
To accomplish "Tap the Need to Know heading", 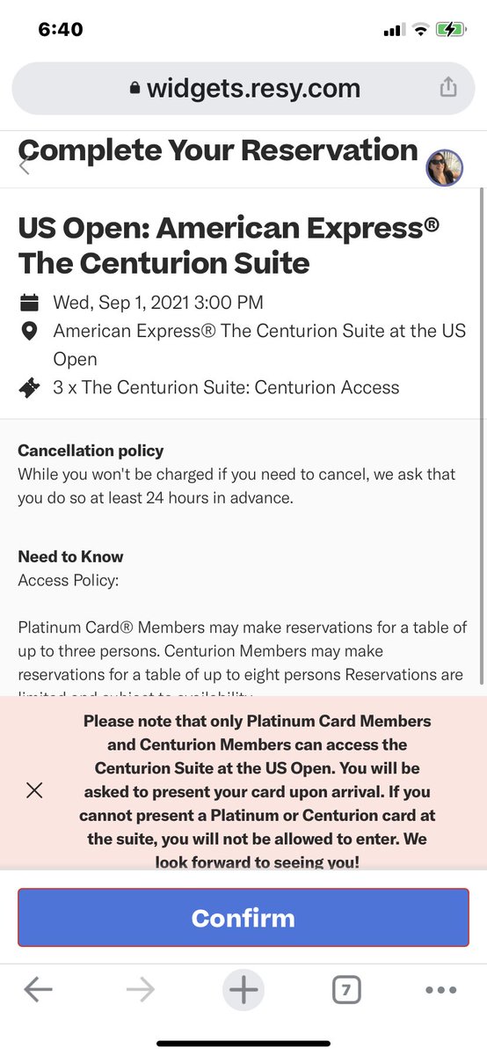I will pos(70,556).
